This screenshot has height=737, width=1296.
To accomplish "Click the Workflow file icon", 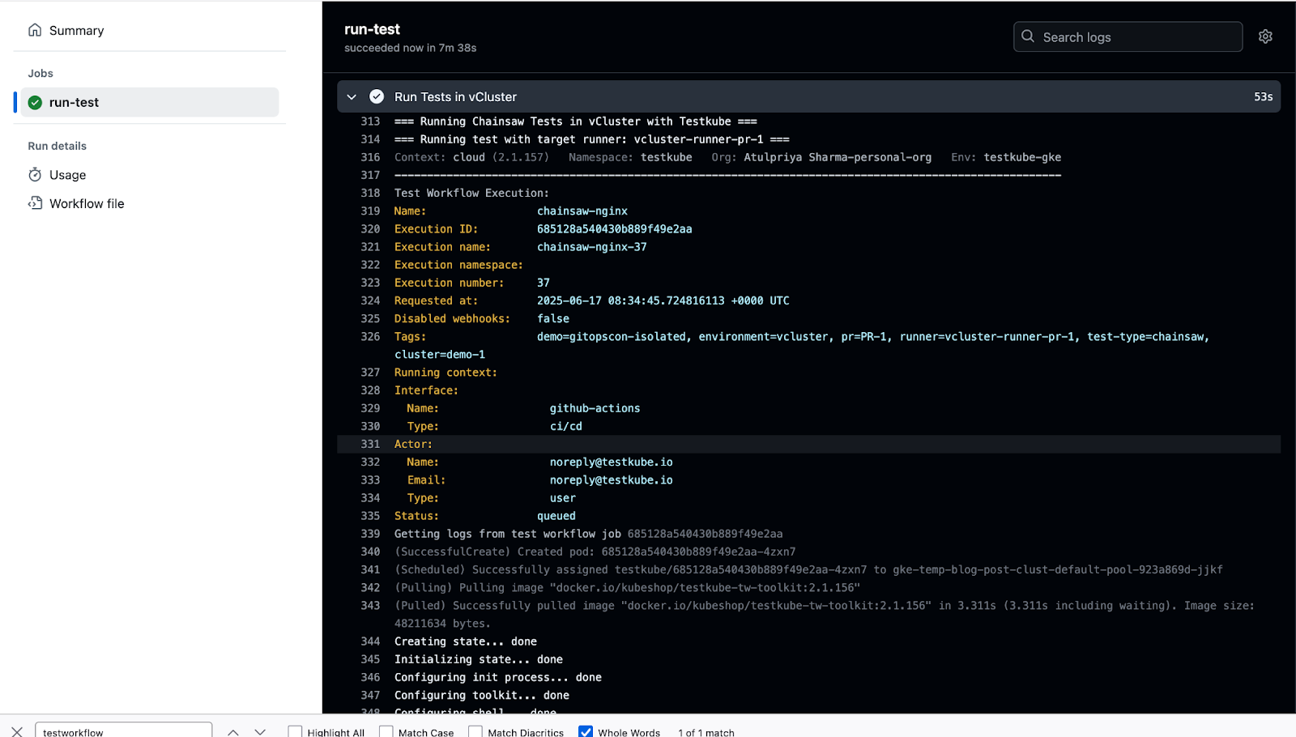I will point(35,203).
